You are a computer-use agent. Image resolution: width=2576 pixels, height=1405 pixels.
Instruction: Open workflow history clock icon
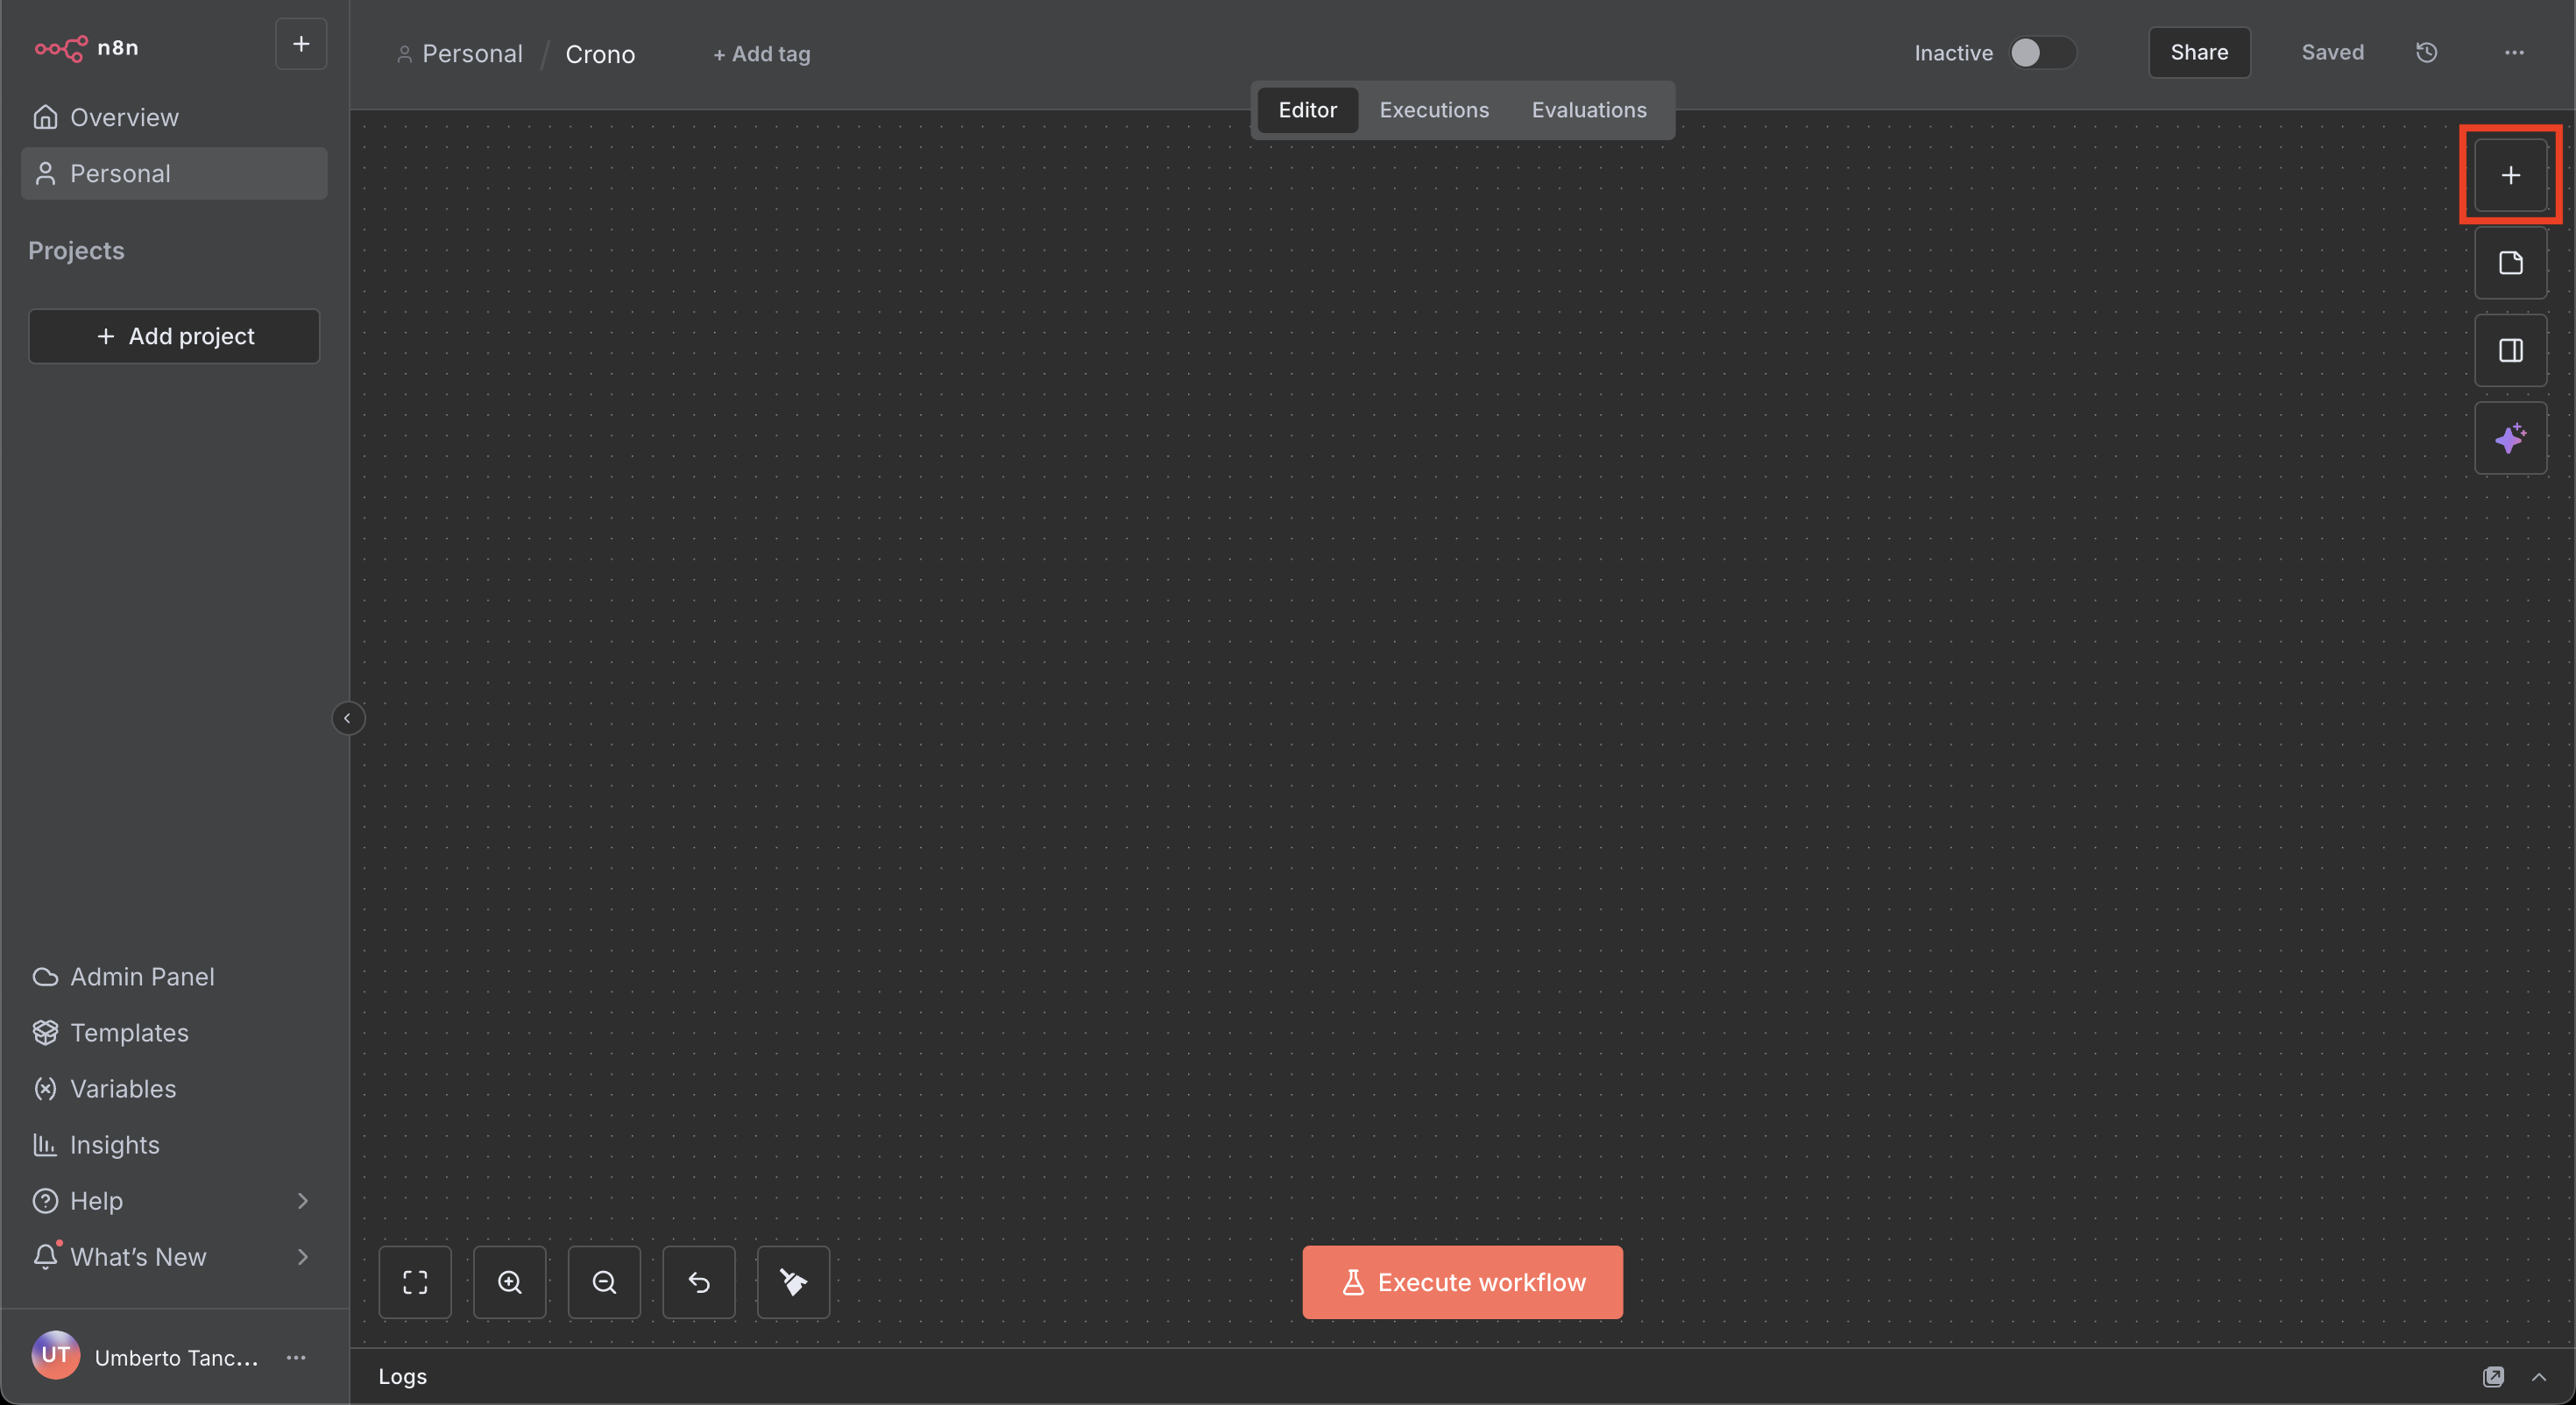pyautogui.click(x=2426, y=53)
